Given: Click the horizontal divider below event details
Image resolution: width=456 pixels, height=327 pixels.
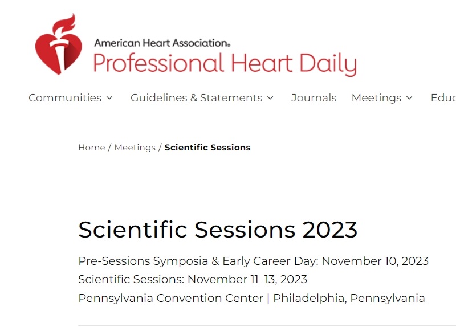Looking at the screenshot, I should point(267,325).
